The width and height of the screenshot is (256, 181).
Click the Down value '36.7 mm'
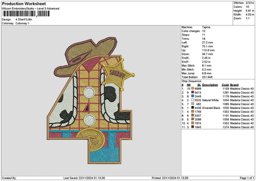point(207,54)
